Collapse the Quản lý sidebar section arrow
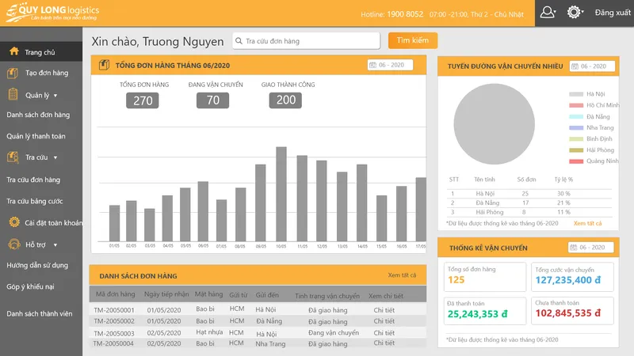The height and width of the screenshot is (356, 634). point(55,96)
